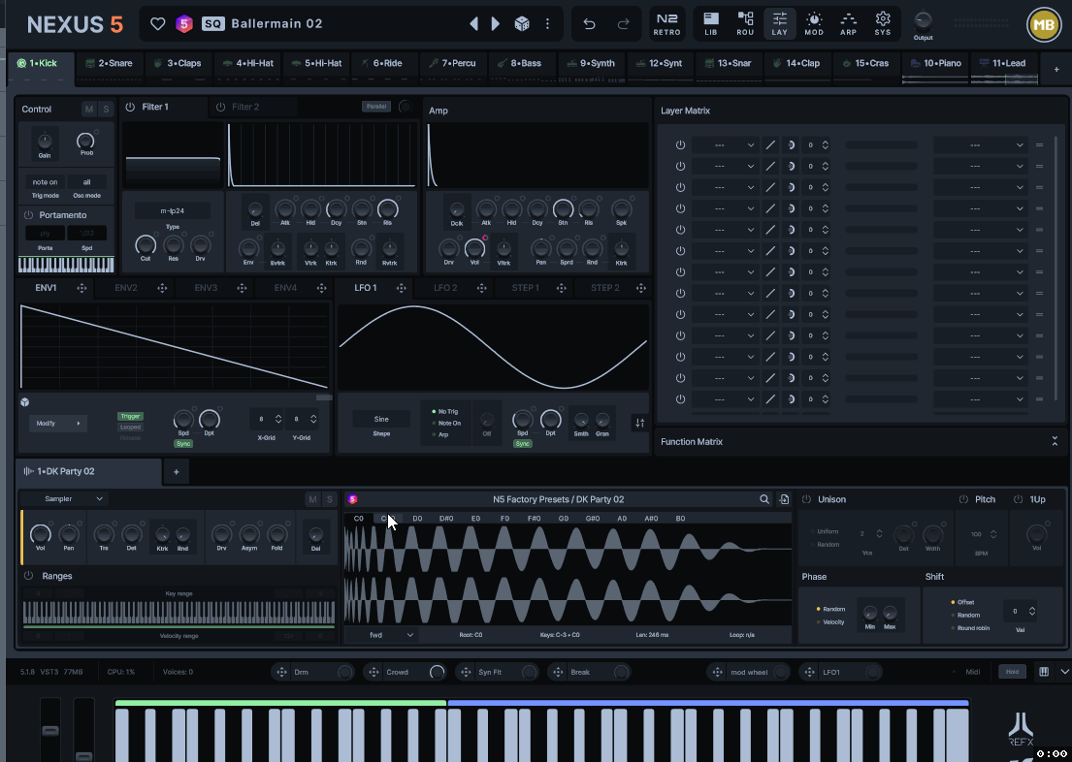Switch to ENV2 tab
Screen dimensions: 1072x762
126,288
